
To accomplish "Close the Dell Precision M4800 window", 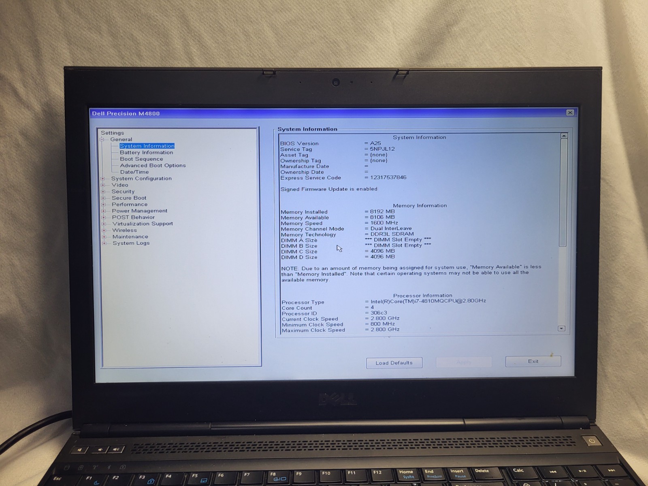I will (x=570, y=113).
